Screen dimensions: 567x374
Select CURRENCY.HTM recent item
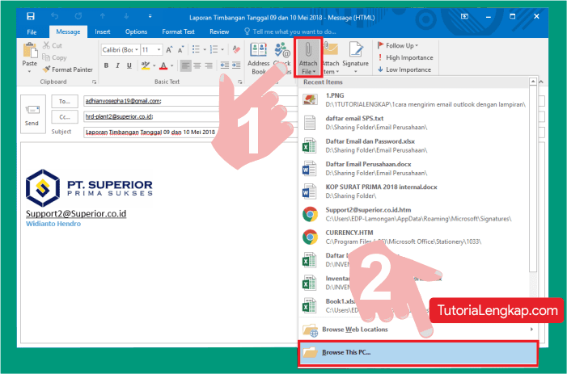(413, 237)
